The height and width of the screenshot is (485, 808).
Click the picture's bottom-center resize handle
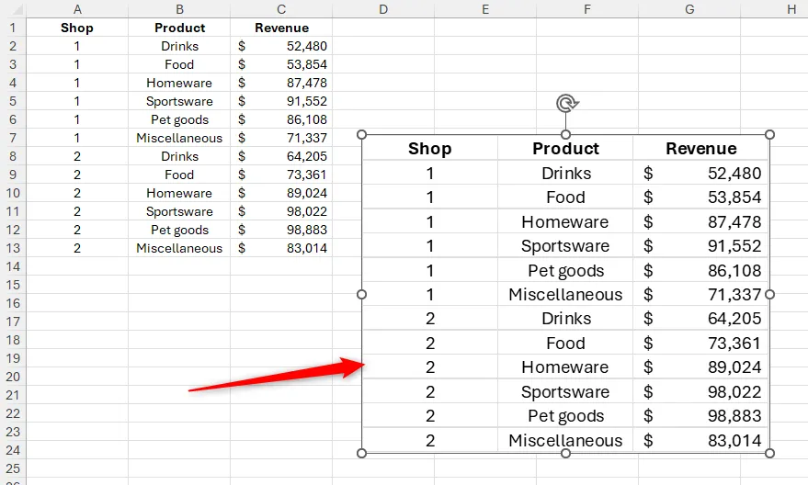(x=565, y=453)
